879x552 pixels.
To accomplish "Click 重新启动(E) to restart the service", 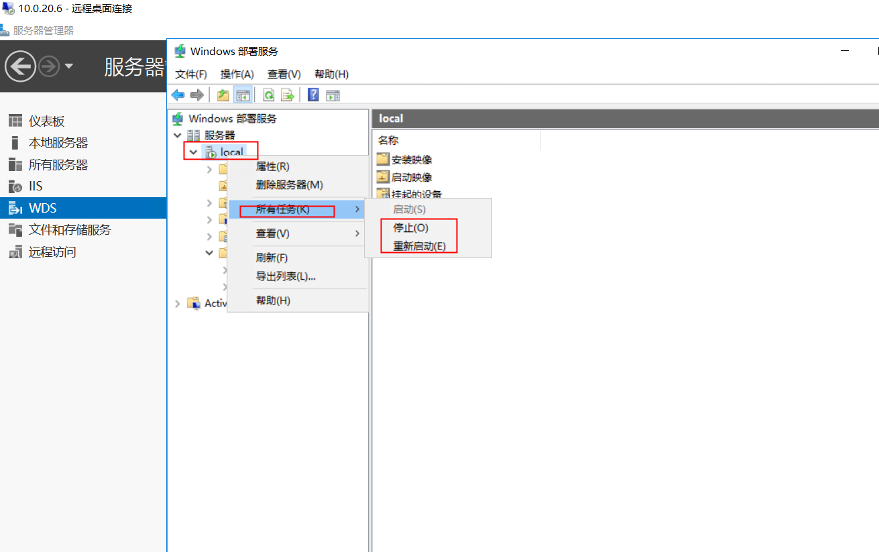I will pyautogui.click(x=428, y=246).
